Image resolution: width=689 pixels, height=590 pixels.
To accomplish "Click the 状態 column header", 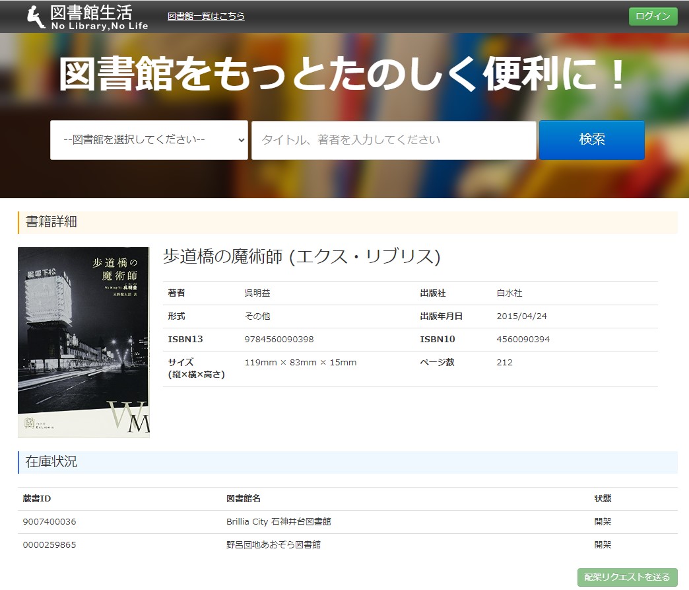I will 603,498.
